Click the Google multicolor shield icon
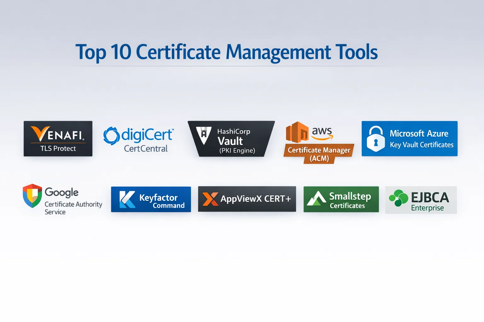The image size is (484, 322). tap(32, 196)
